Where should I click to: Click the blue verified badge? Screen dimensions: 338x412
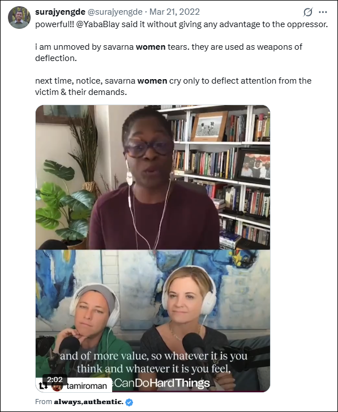click(129, 402)
